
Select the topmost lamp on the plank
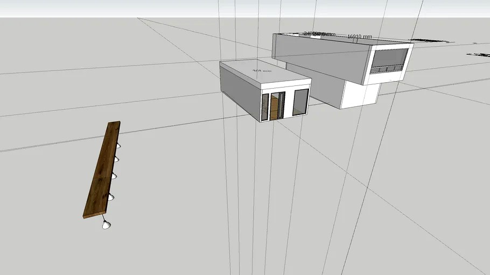tap(118, 146)
